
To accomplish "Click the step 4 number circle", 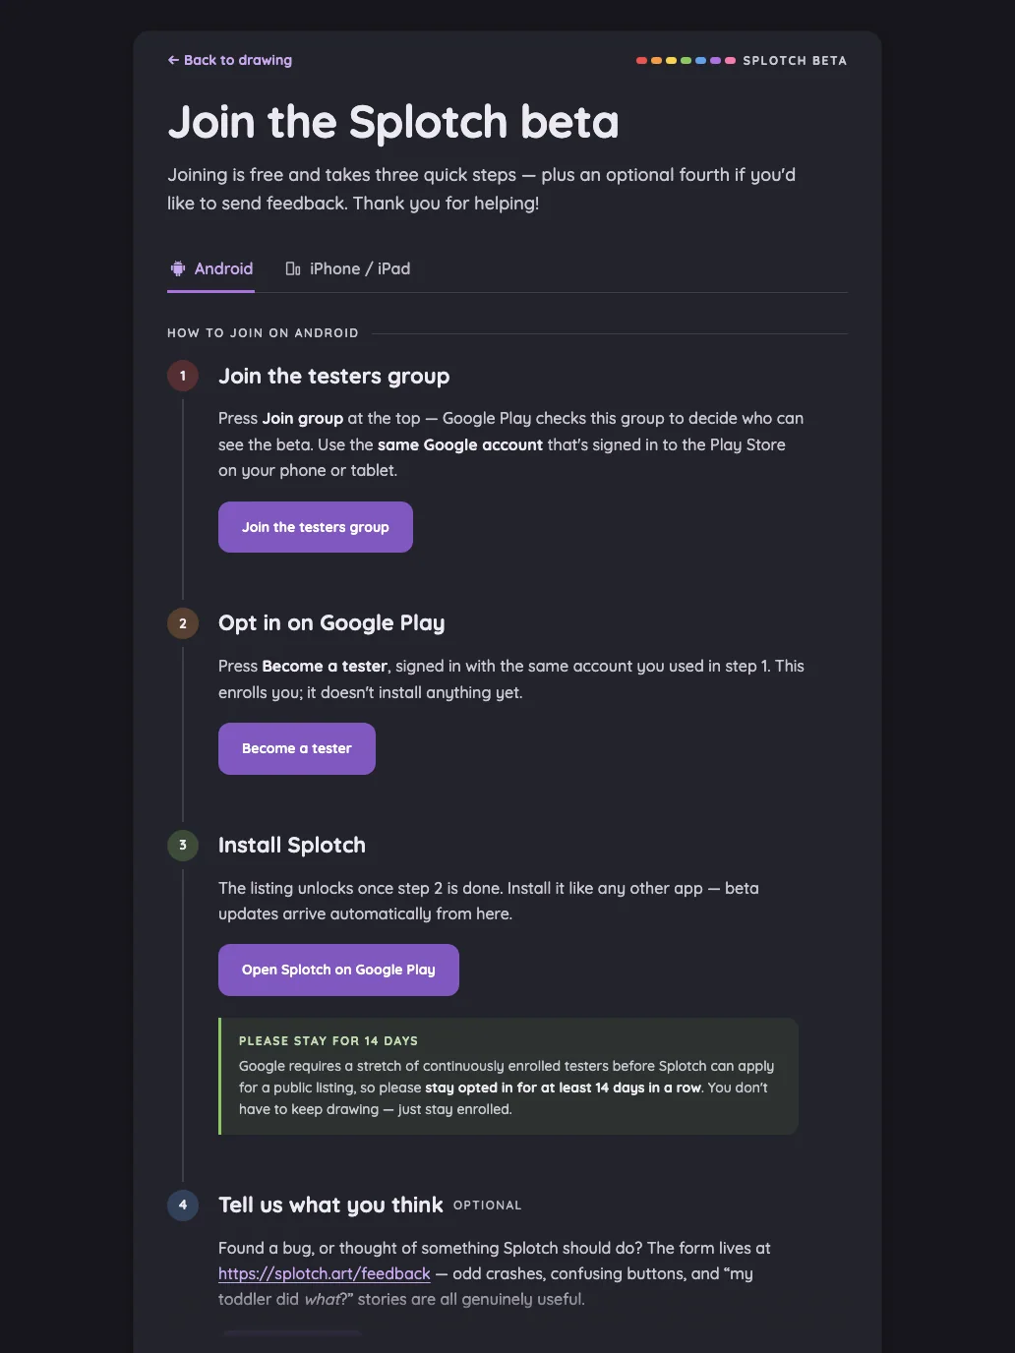I will click(x=183, y=1206).
